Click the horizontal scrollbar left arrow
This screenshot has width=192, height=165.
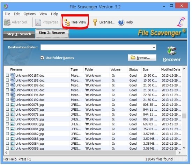tap(6, 152)
